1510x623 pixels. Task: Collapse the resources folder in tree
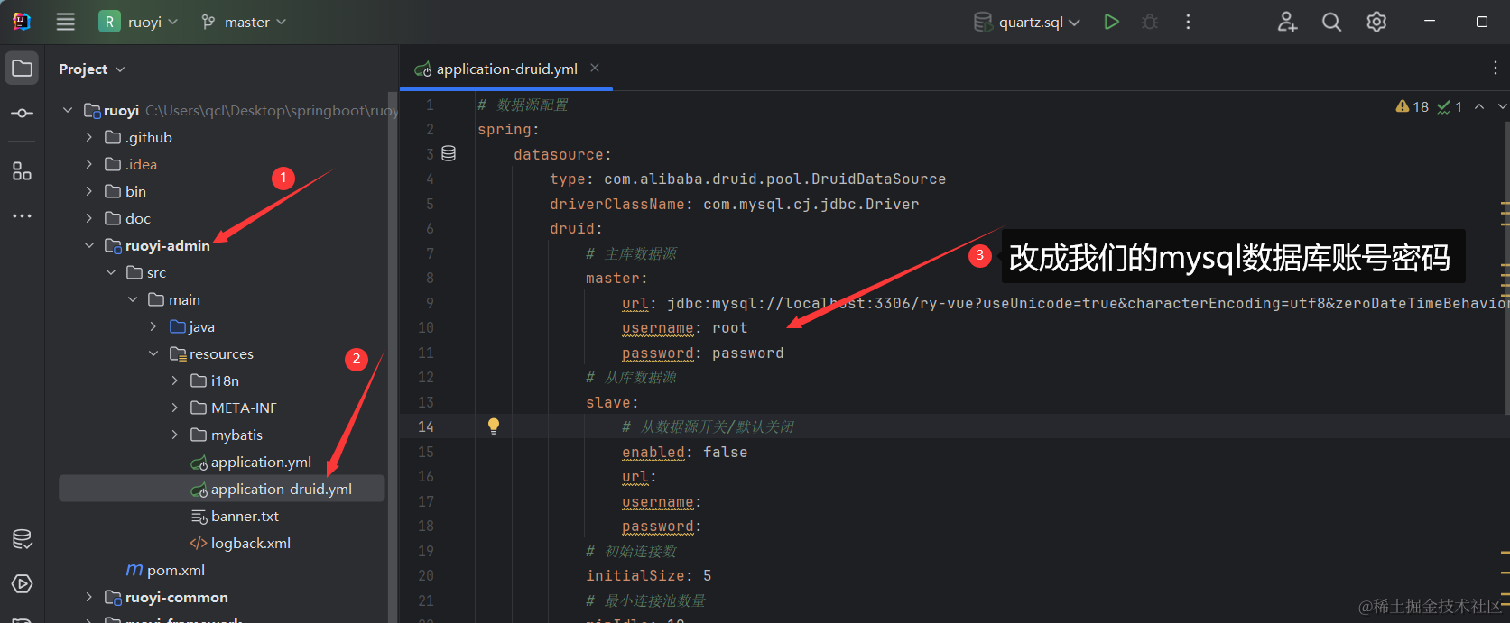point(153,353)
